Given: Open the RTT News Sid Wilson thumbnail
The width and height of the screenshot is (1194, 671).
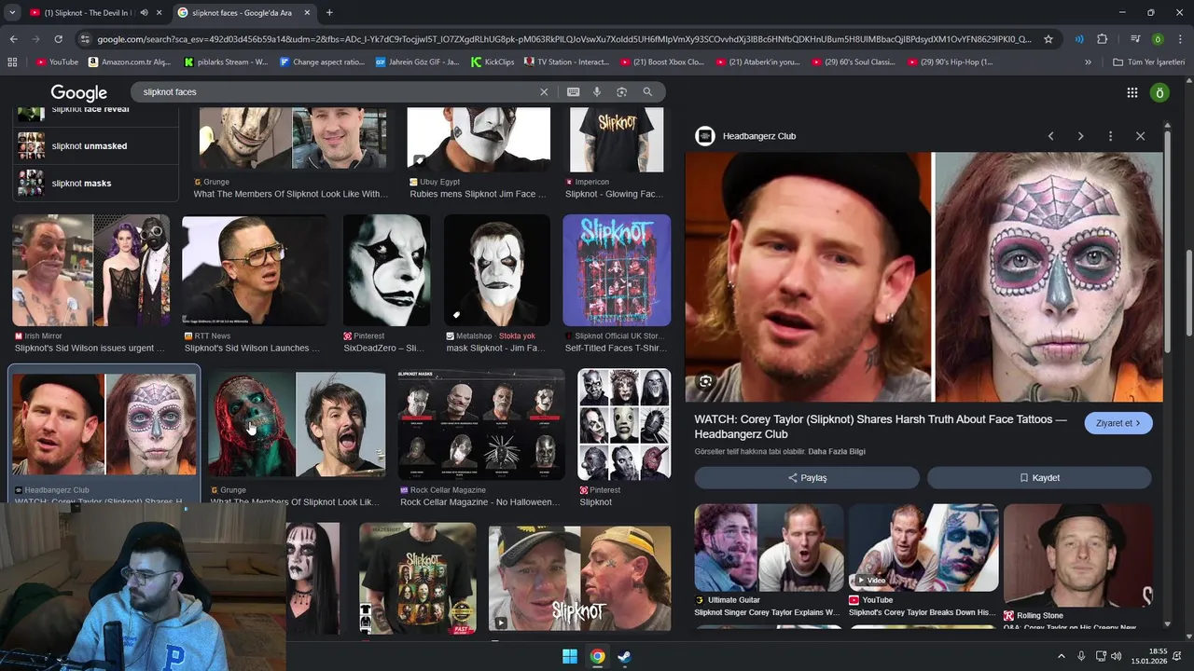Looking at the screenshot, I should click(255, 270).
